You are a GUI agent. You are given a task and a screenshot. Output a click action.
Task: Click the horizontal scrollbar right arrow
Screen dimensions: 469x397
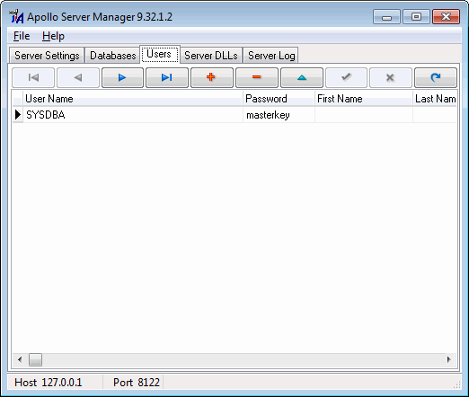coord(448,359)
